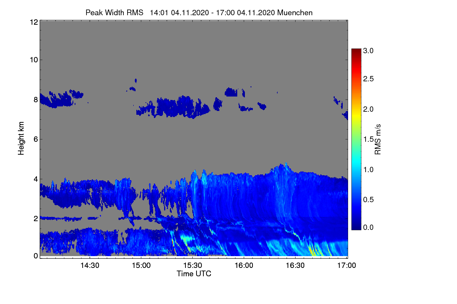Click the height tick label 8
Screen dimensions: 457x304
coord(35,100)
